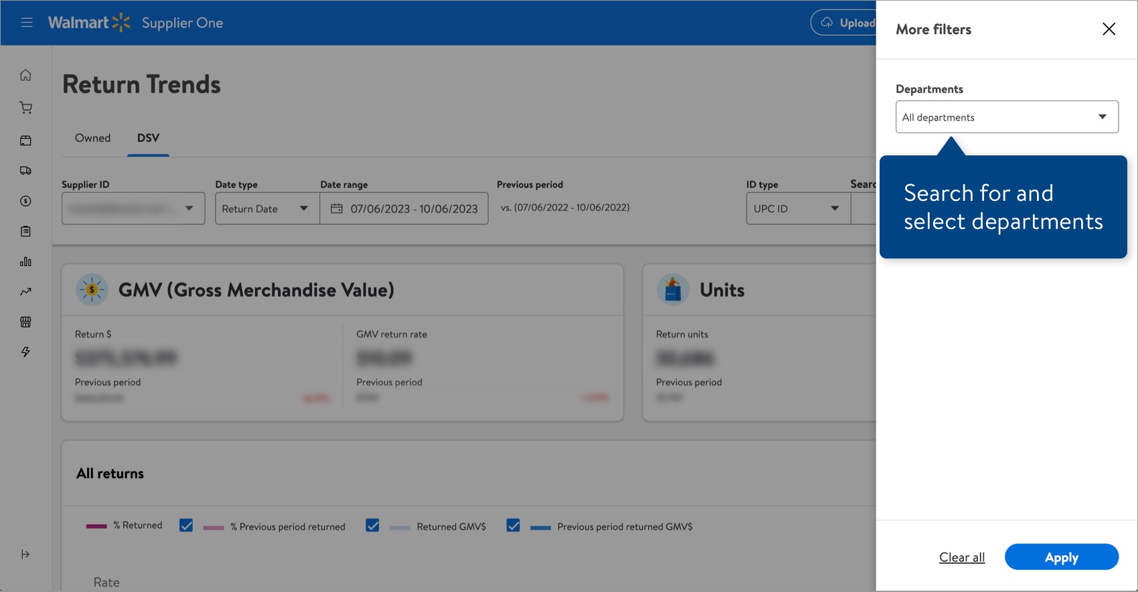Open the UPC ID type dropdown
This screenshot has width=1138, height=592.
click(x=798, y=208)
